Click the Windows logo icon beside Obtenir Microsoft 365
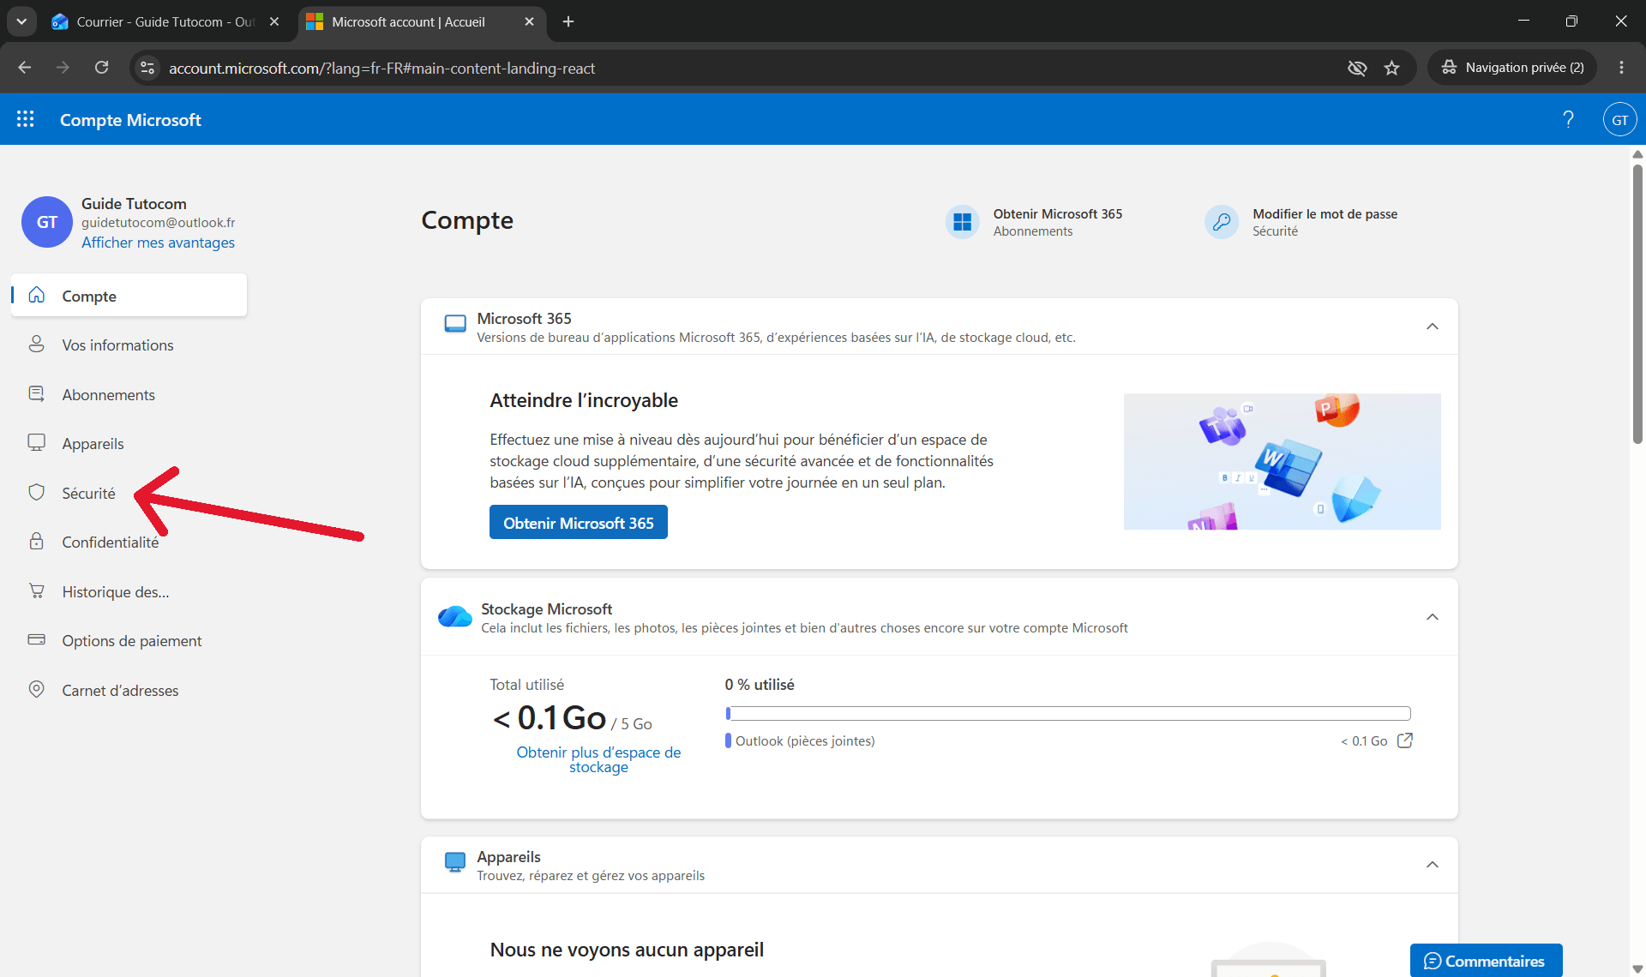 (x=963, y=222)
